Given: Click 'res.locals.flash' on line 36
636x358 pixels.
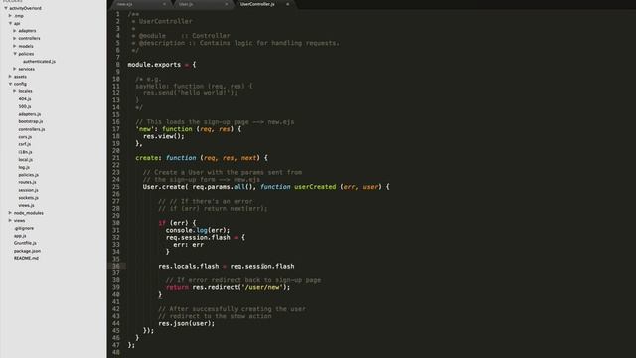Looking at the screenshot, I should coord(189,267).
